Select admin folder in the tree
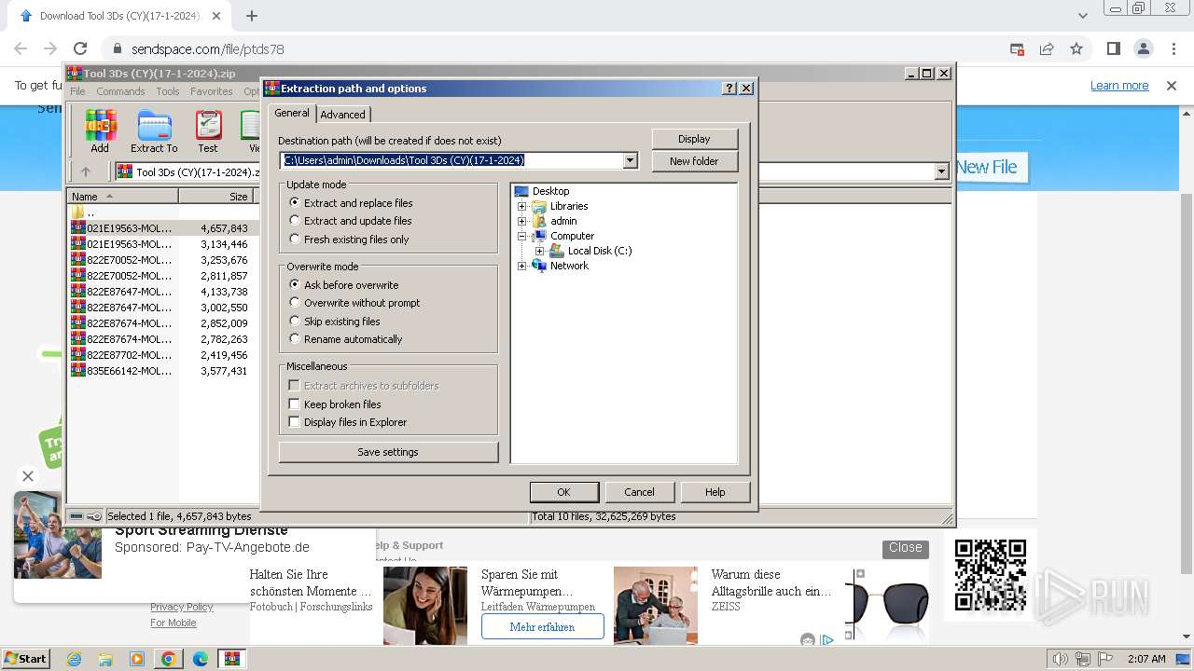Image resolution: width=1194 pixels, height=671 pixels. click(x=554, y=221)
